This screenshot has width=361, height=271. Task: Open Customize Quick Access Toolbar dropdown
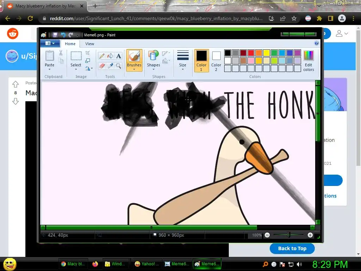coord(77,35)
